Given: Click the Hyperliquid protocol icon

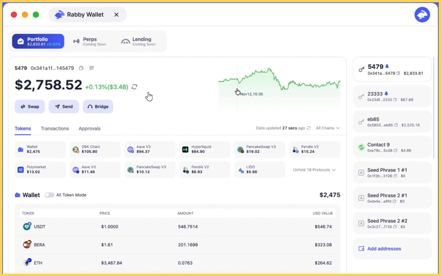Looking at the screenshot, I should point(185,149).
